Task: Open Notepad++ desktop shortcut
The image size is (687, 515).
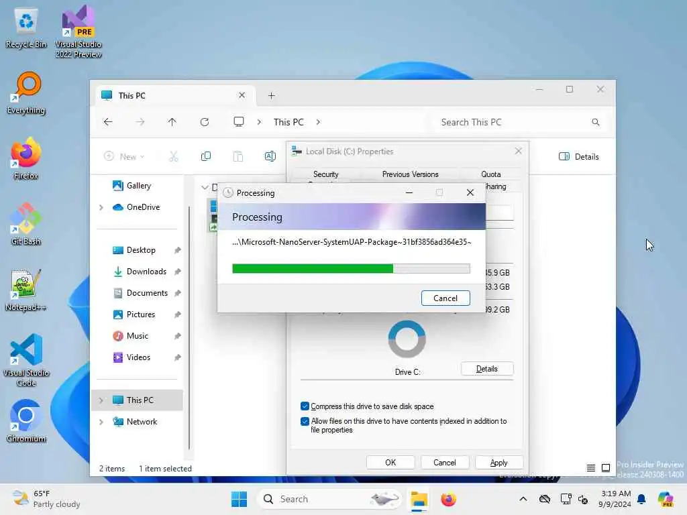Action: pyautogui.click(x=26, y=290)
